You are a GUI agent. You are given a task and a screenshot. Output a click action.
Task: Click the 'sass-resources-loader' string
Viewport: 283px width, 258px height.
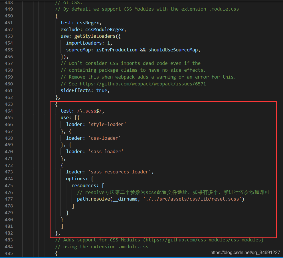(120, 172)
